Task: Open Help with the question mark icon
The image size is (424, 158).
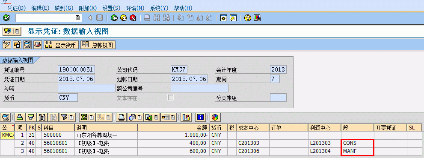Action: 247,18
